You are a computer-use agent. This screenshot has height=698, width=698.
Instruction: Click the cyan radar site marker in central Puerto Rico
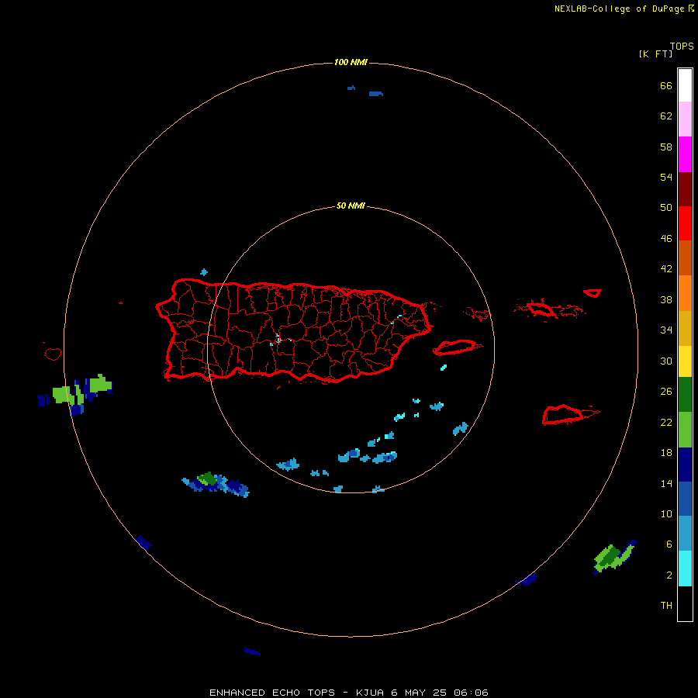pyautogui.click(x=277, y=340)
